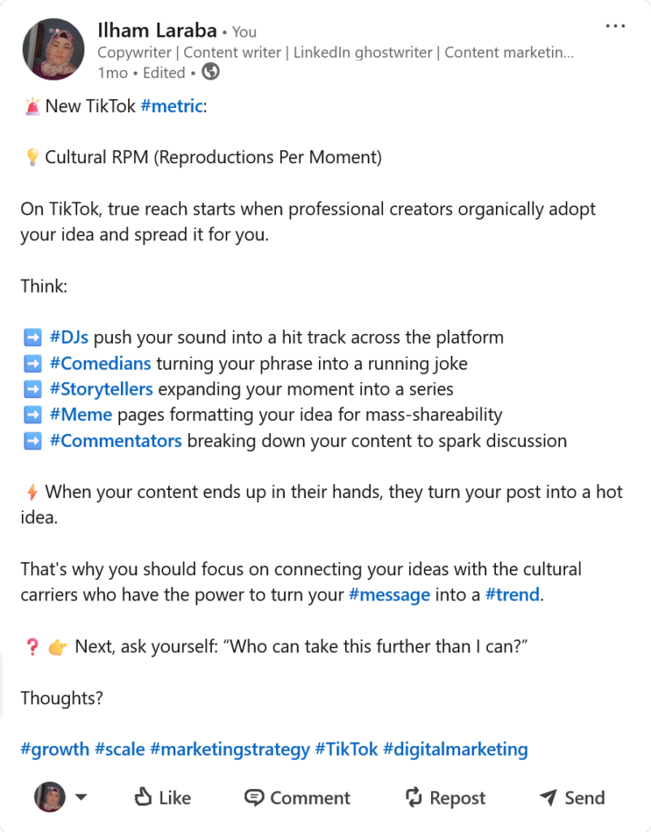Open the three-dot post options menu
651x832 pixels.
click(x=615, y=27)
